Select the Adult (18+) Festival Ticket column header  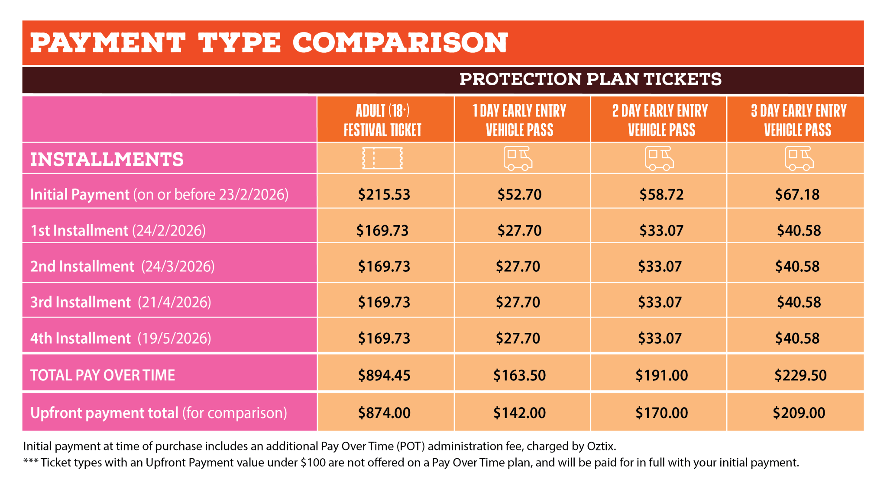(382, 120)
